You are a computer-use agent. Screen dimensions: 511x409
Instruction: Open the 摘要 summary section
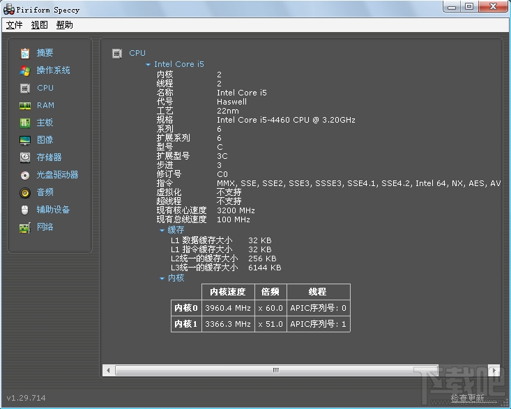pos(45,53)
